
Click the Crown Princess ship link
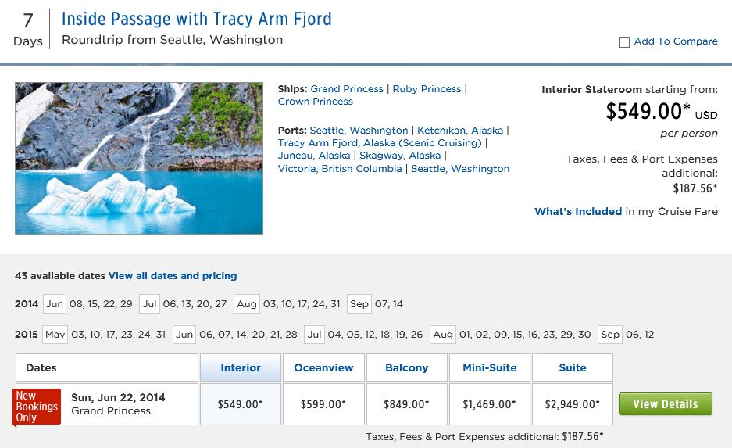pyautogui.click(x=315, y=102)
